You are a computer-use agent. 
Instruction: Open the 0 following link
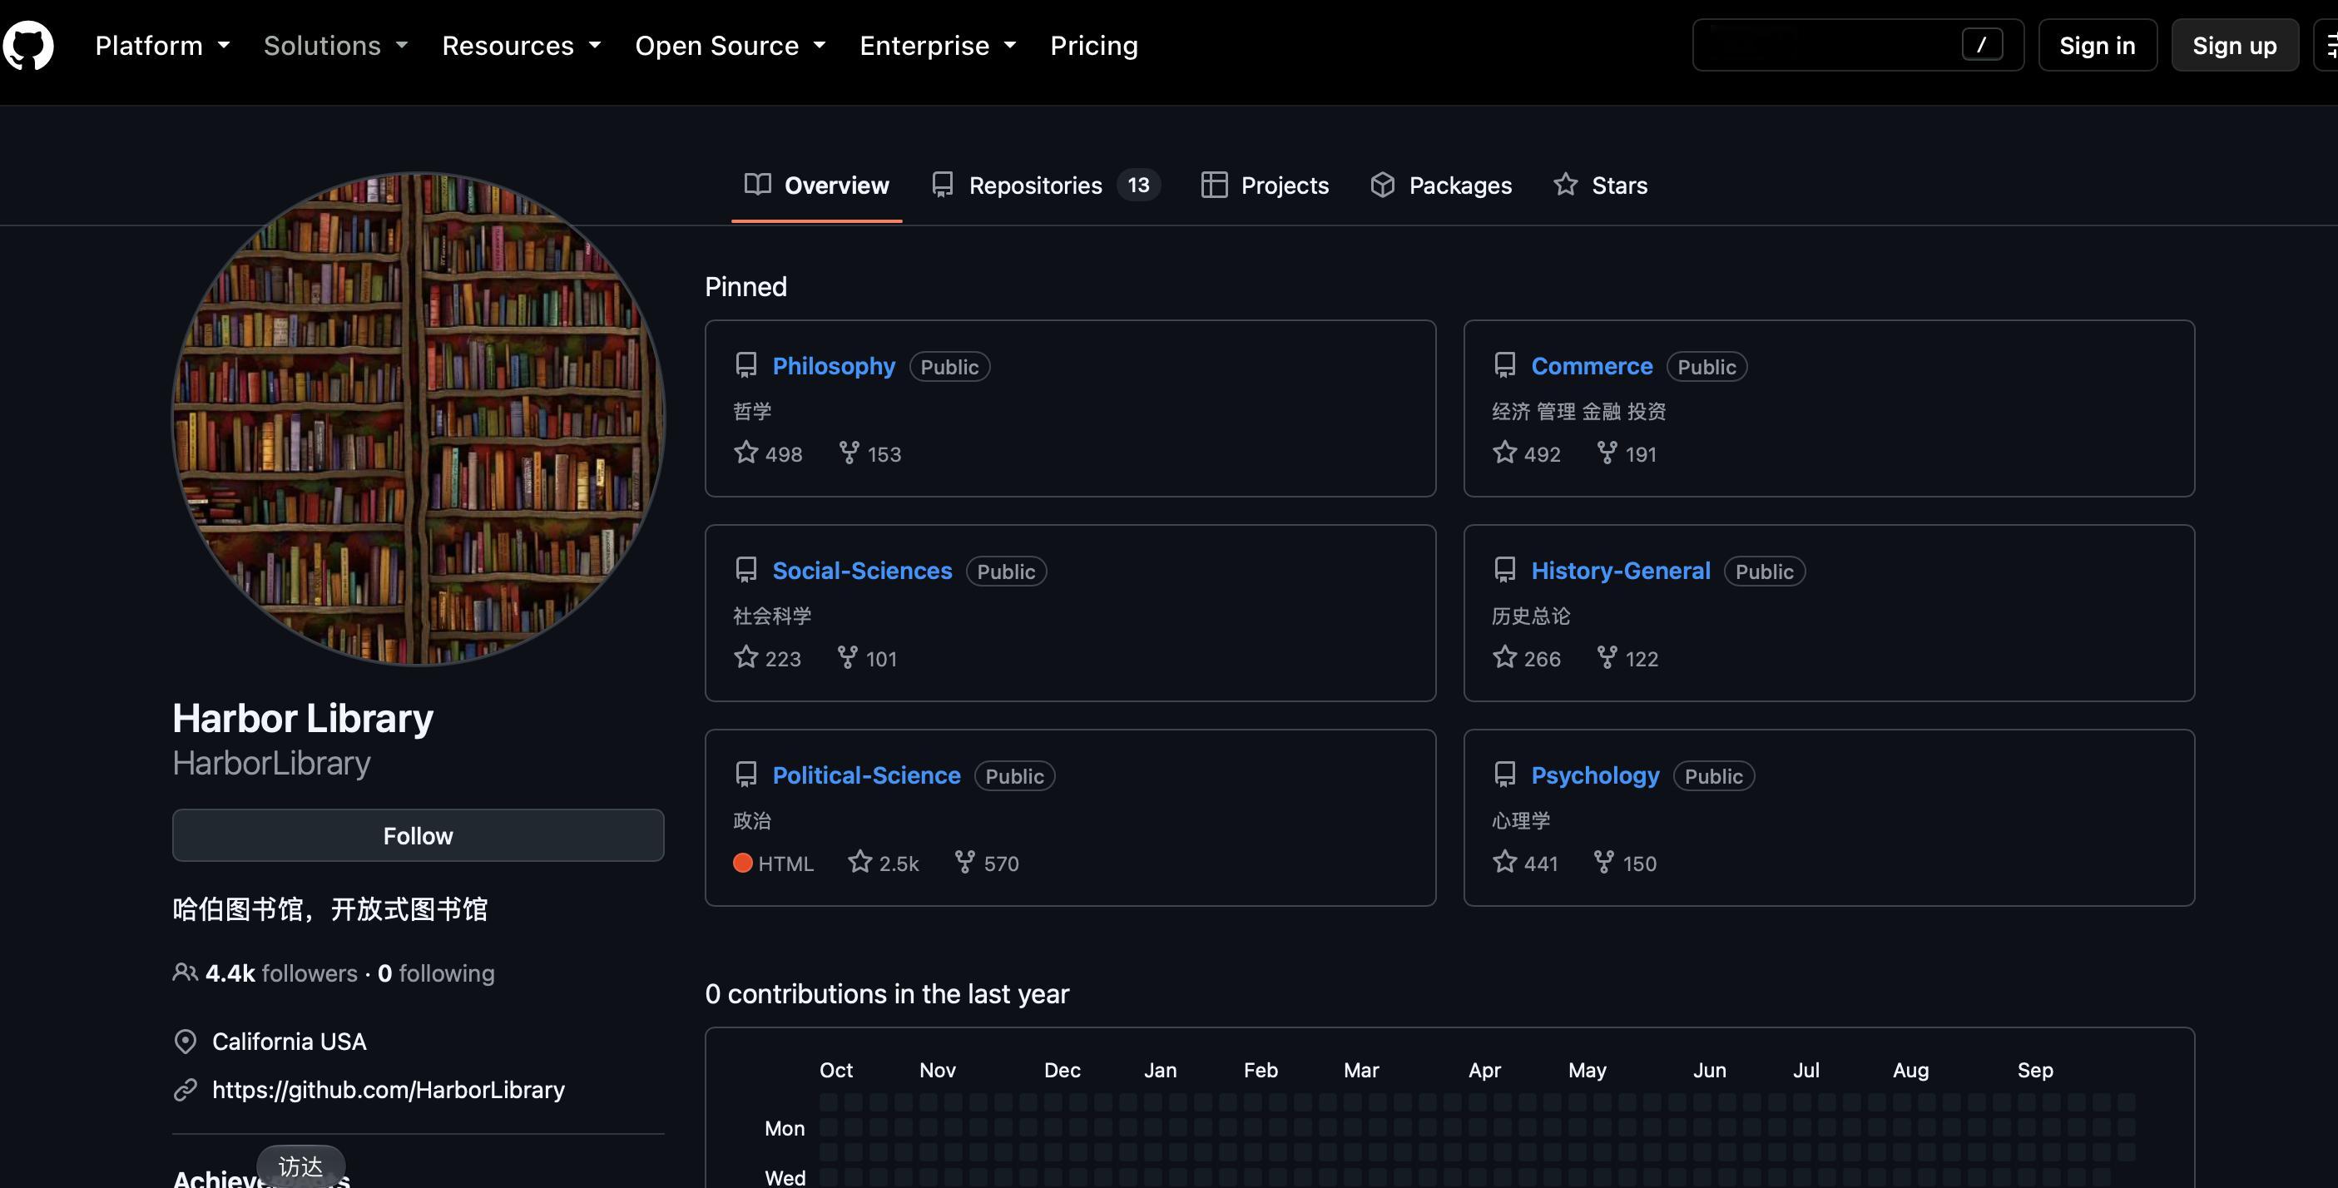coord(437,973)
